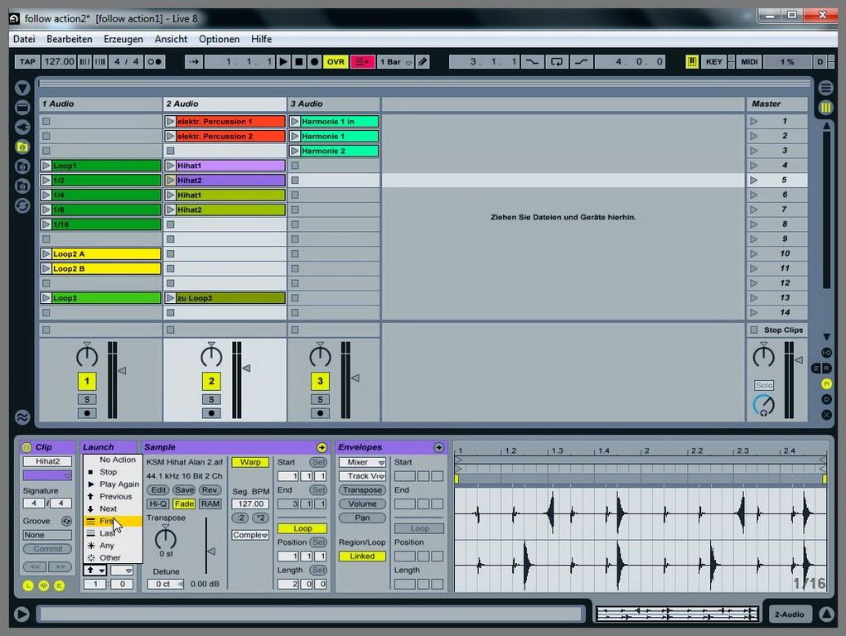This screenshot has width=846, height=636.
Task: Click the clip overview in bottom bar
Action: point(677,614)
